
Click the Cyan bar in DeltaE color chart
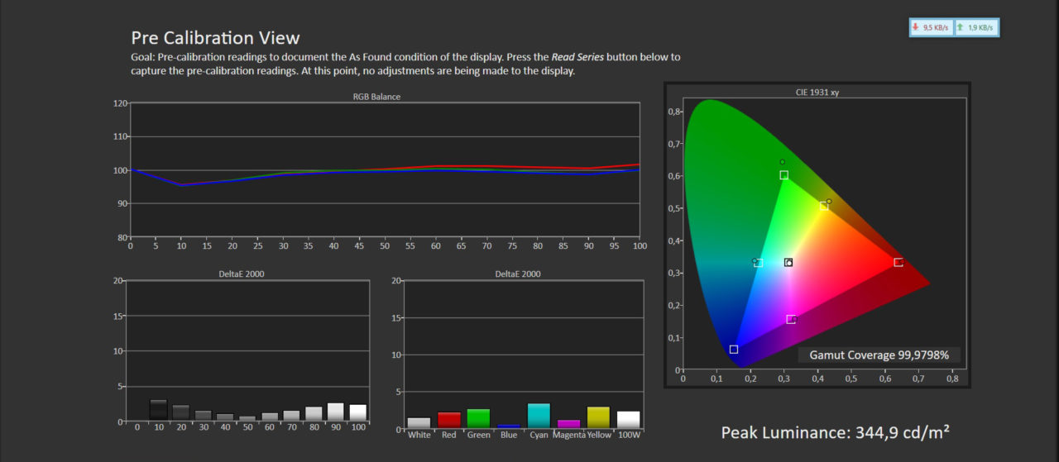point(539,416)
